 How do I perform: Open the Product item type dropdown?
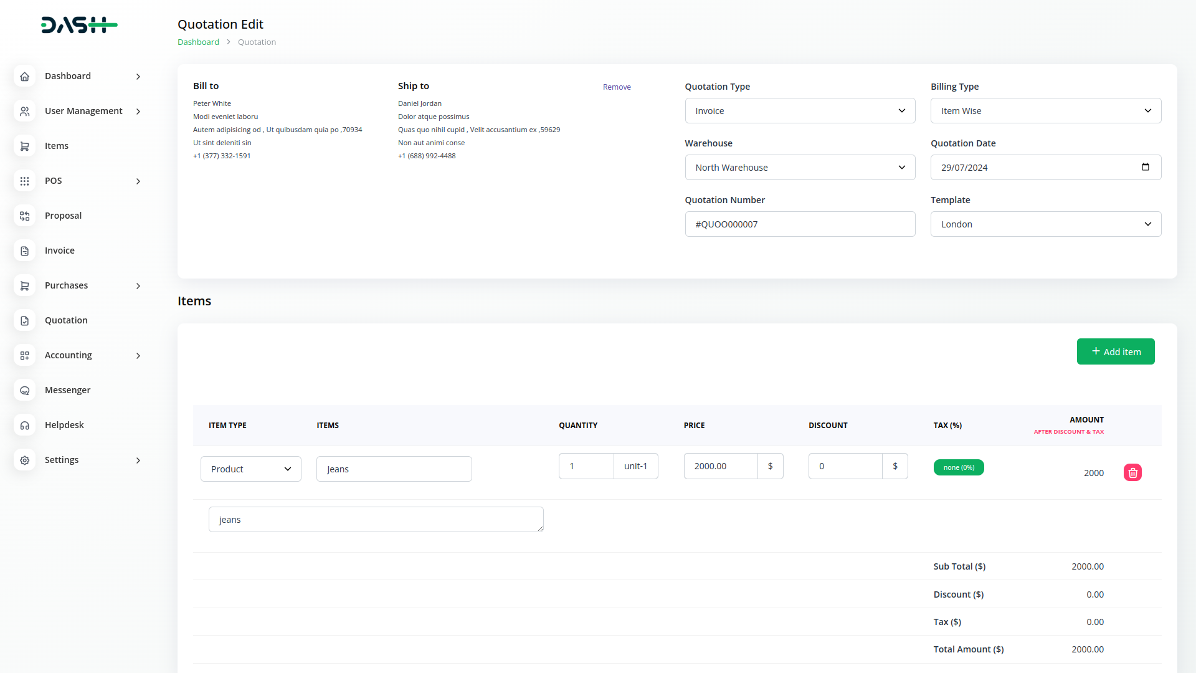[250, 469]
